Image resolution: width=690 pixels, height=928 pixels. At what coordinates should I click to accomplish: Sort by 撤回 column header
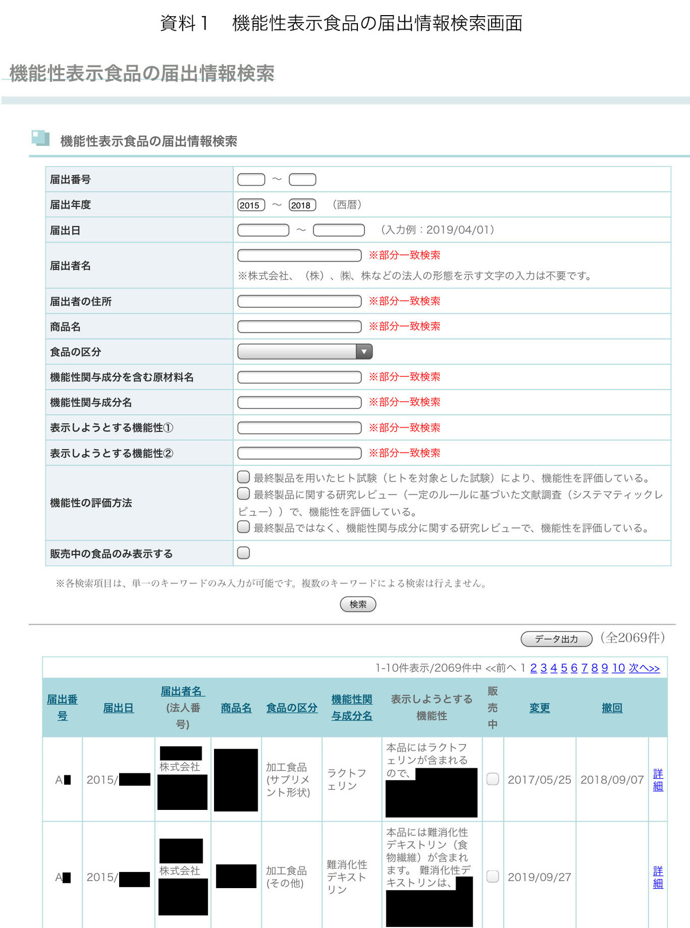(612, 708)
